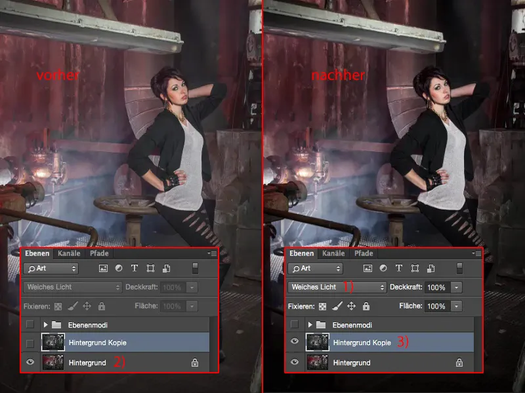Click lock position move icon in right panel
Viewport: 525px width, 393px height.
coord(351,306)
